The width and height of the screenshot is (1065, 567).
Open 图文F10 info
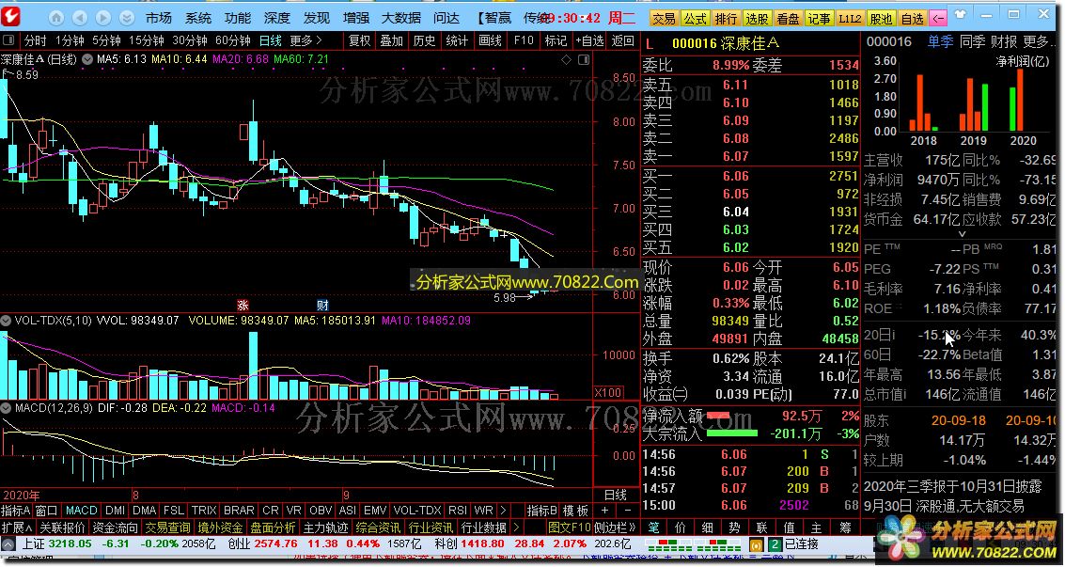pyautogui.click(x=570, y=528)
